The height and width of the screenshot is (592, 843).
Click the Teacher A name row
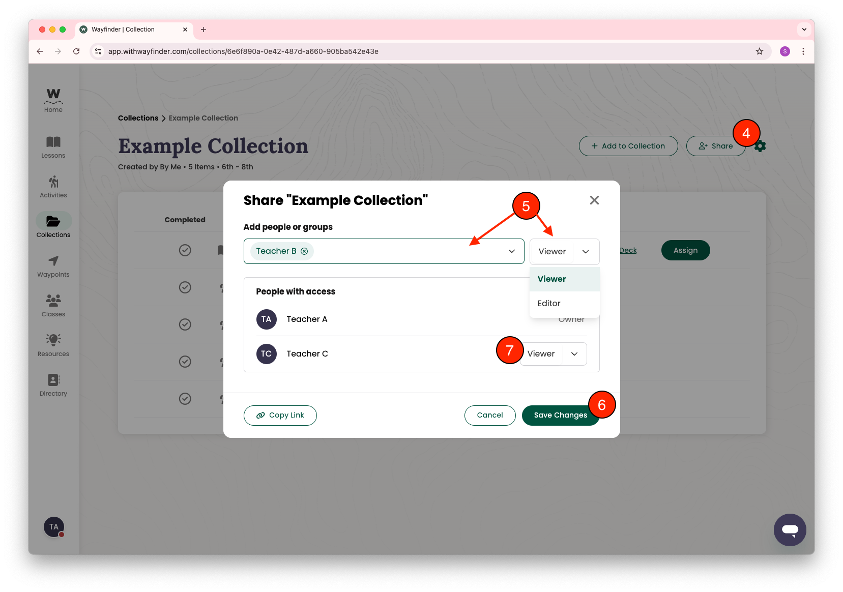tap(421, 319)
